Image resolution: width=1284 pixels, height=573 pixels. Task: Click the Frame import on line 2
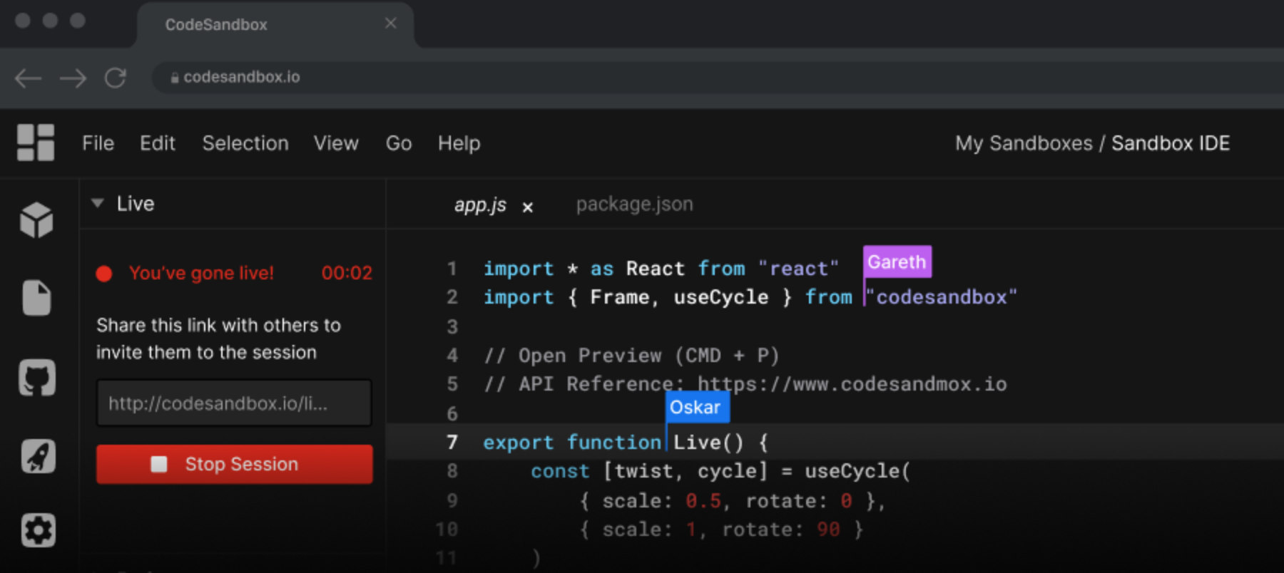pyautogui.click(x=620, y=297)
